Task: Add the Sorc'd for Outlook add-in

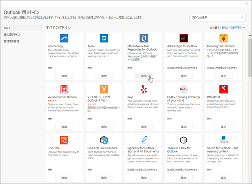Action: point(223,178)
